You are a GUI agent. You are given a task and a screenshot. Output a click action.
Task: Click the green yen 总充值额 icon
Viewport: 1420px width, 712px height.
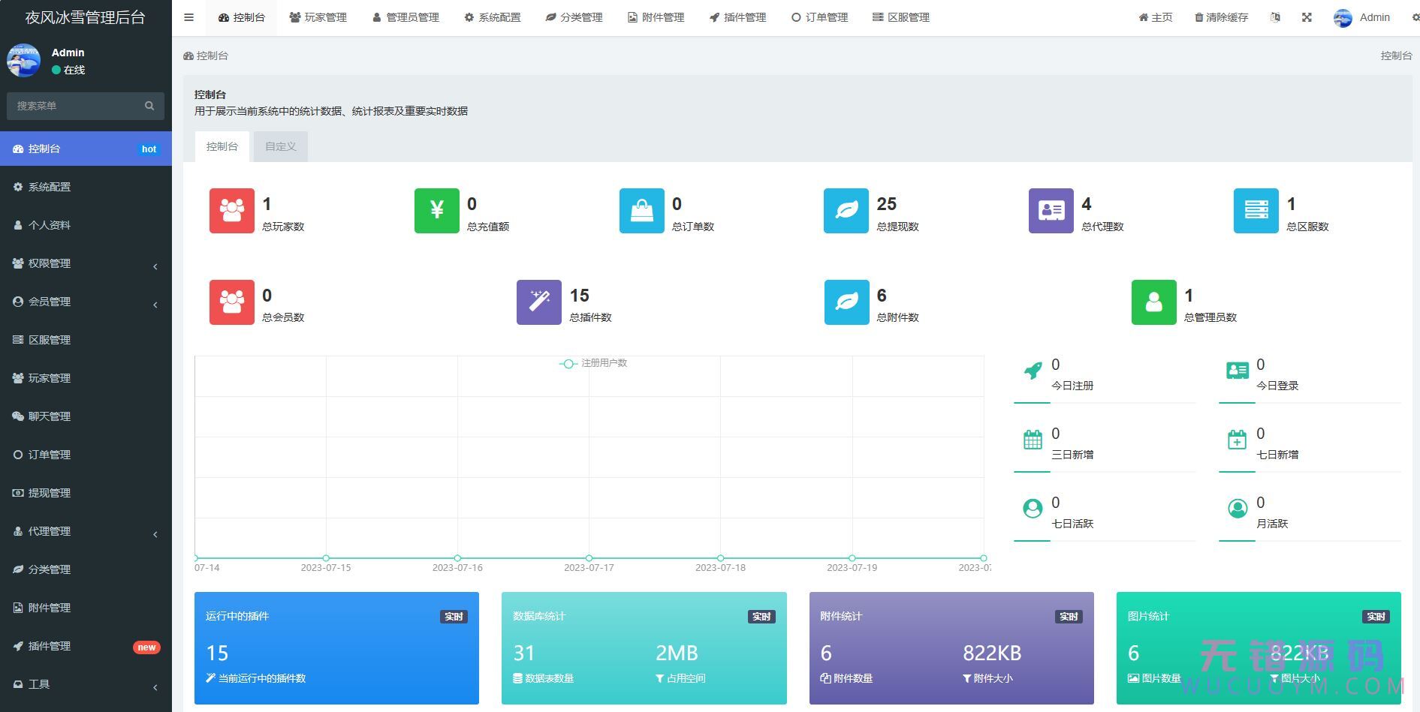point(436,211)
